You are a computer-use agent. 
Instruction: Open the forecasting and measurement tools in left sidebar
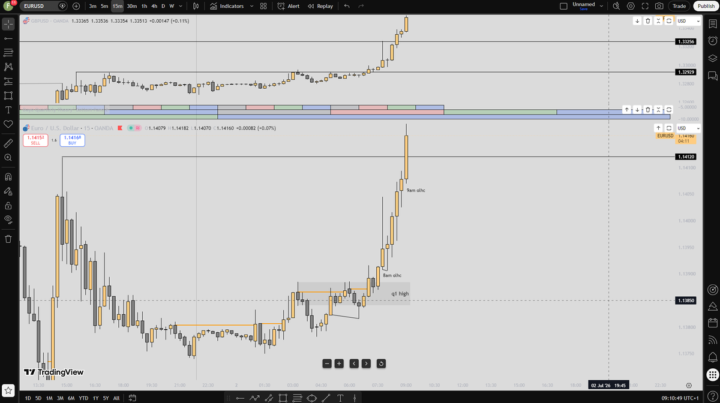(8, 82)
